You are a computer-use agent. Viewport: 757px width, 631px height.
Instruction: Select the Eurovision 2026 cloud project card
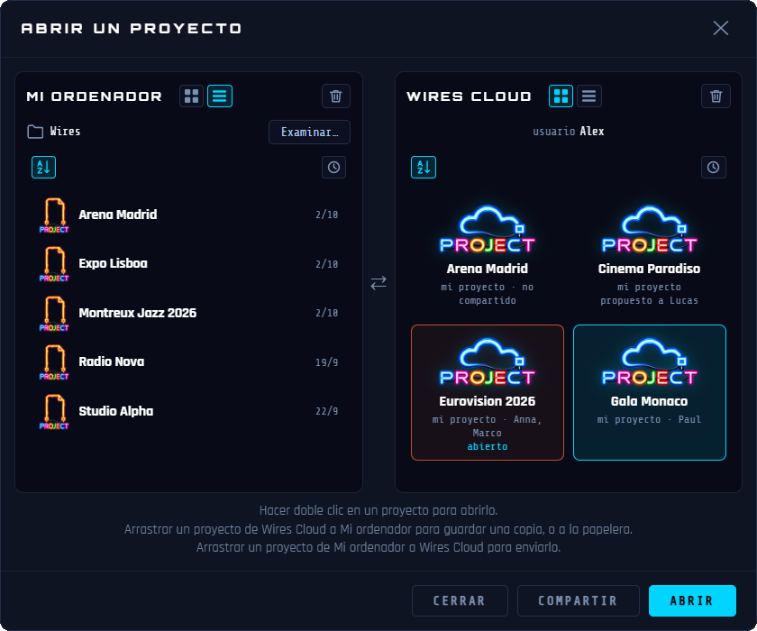[488, 392]
